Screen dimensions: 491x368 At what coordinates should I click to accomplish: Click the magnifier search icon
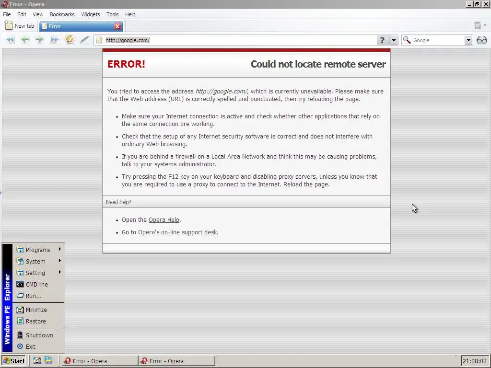pos(407,40)
